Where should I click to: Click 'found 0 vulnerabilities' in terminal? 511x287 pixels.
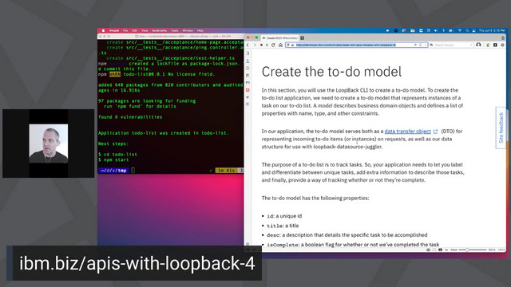click(x=130, y=117)
